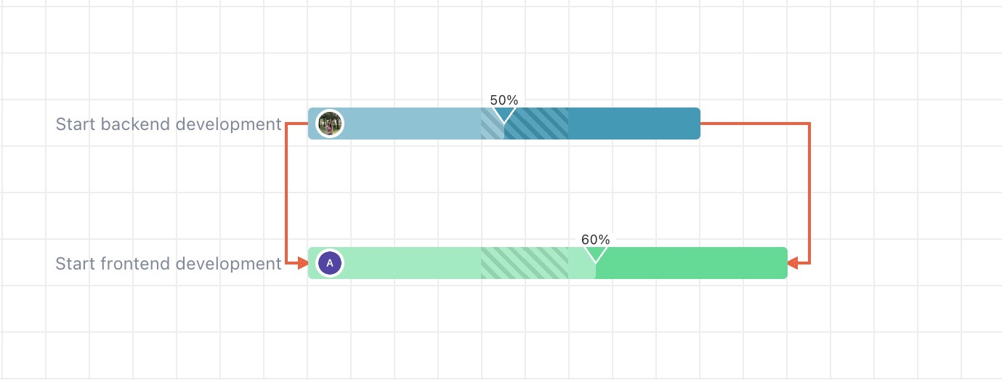Select the left vertical orange dependency line
Screen dimensions: 1002x380
pyautogui.click(x=288, y=193)
